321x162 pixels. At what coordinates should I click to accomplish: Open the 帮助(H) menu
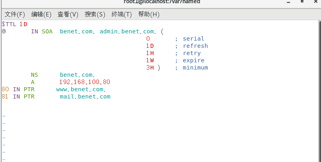[x=149, y=14]
